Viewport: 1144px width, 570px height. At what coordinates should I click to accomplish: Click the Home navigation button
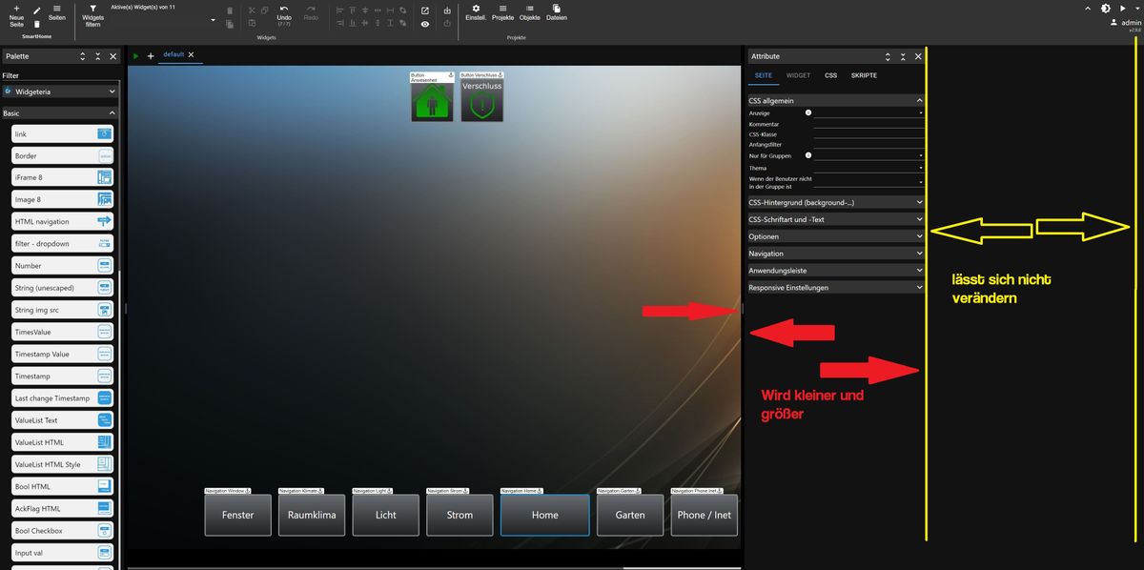544,515
